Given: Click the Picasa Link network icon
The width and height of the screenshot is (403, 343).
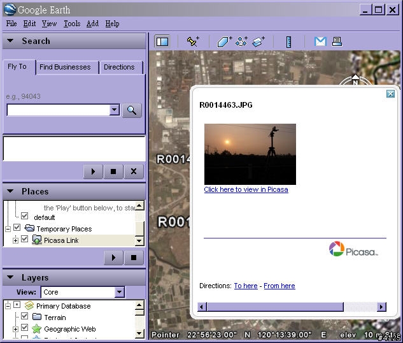Looking at the screenshot, I should [37, 240].
